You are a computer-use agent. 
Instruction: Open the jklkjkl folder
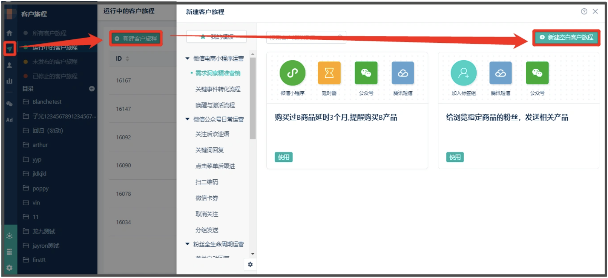(x=39, y=174)
